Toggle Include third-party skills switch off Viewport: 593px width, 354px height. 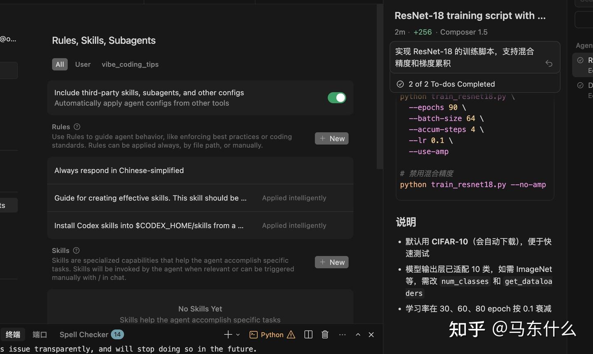point(337,98)
